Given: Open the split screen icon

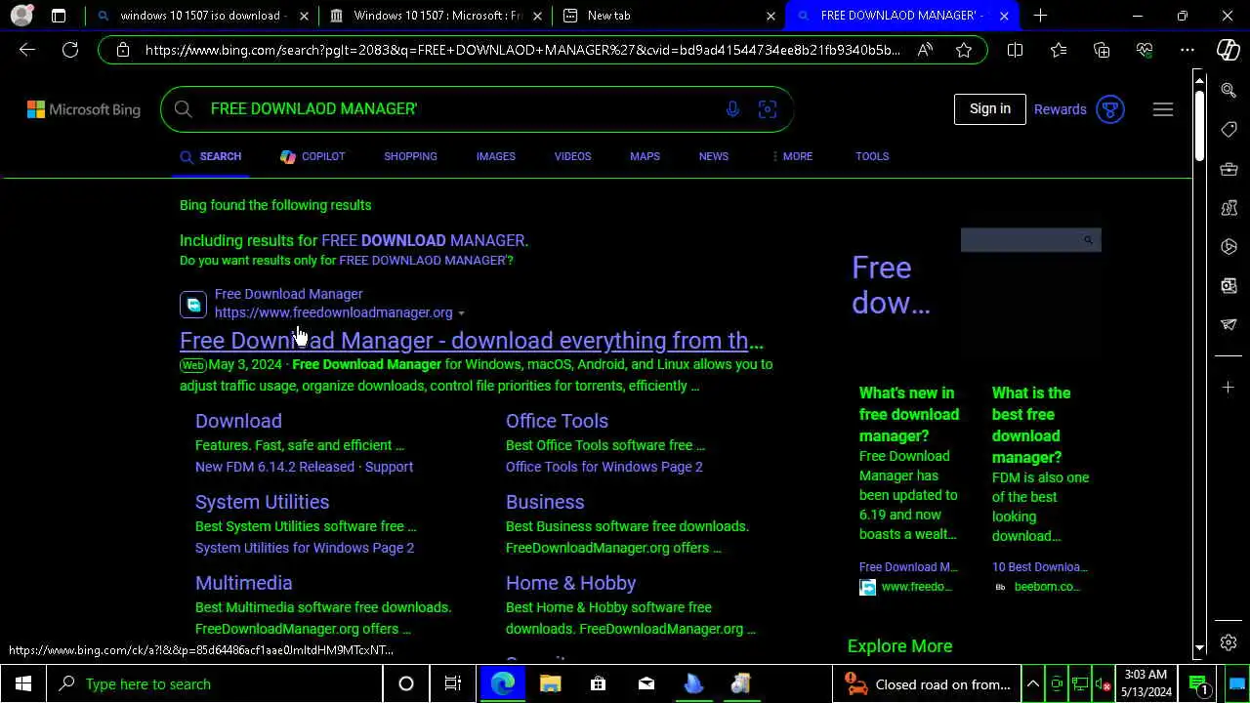Looking at the screenshot, I should click(x=1015, y=50).
